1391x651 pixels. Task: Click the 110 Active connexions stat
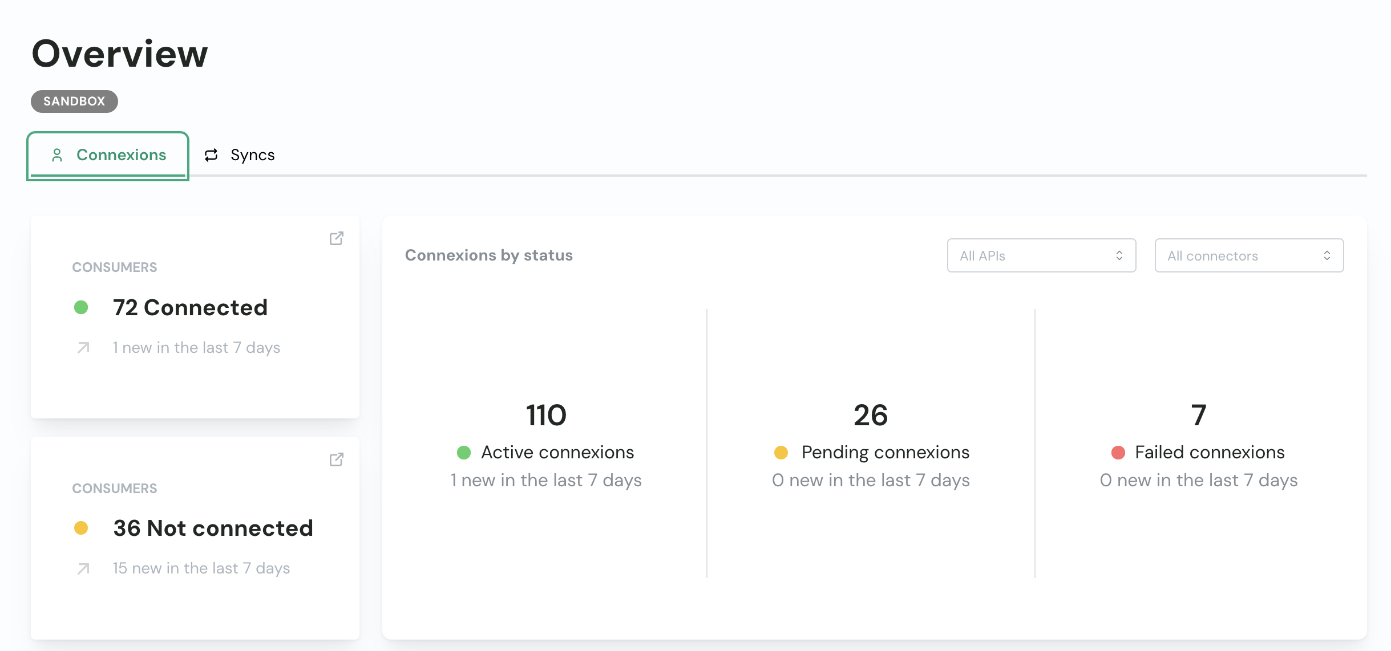(x=546, y=415)
